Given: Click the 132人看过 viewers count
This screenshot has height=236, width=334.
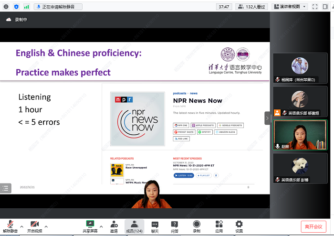Looking at the screenshot, I should pyautogui.click(x=251, y=7).
